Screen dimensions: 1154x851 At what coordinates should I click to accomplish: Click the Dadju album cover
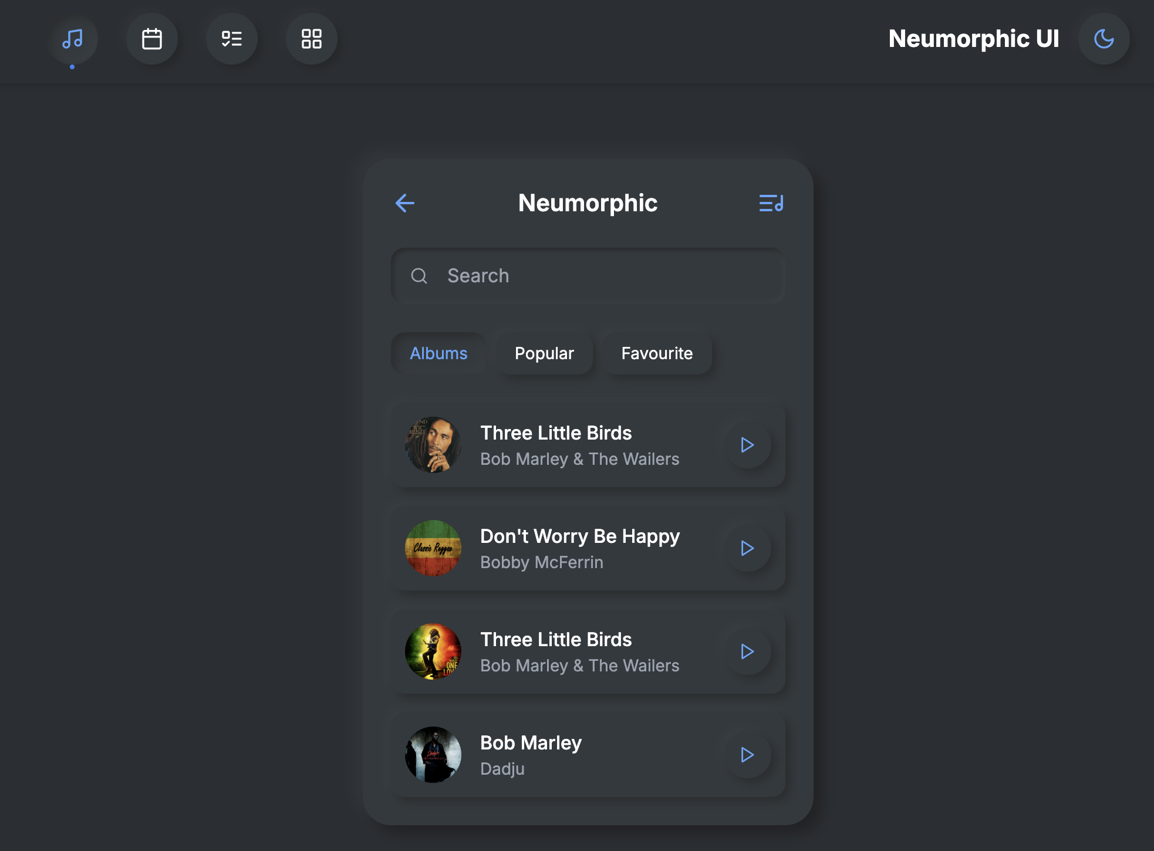pyautogui.click(x=433, y=755)
